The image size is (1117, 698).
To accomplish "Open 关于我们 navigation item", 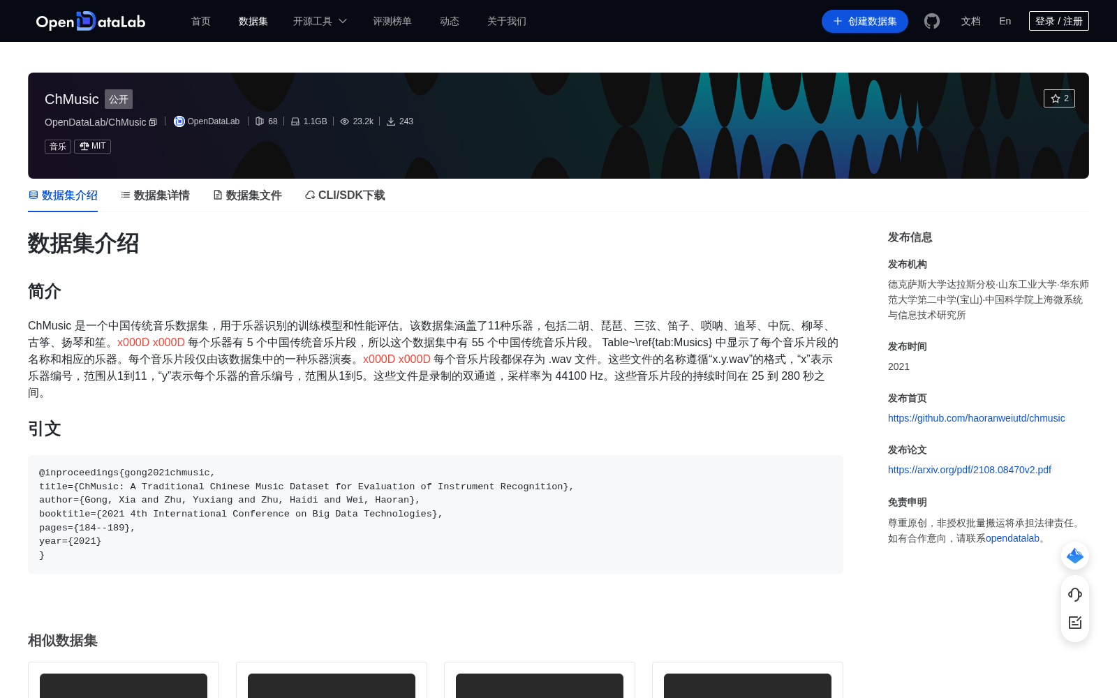I will (x=507, y=21).
